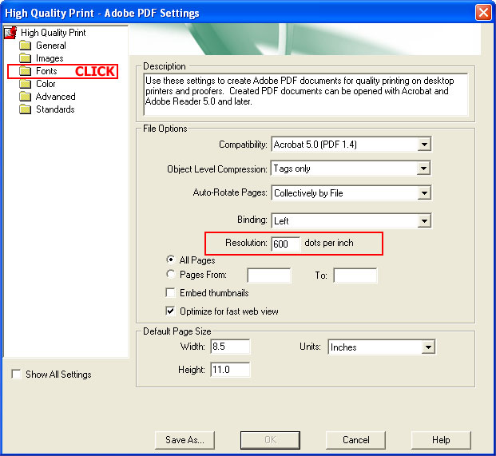Click the Save As... button

[185, 439]
